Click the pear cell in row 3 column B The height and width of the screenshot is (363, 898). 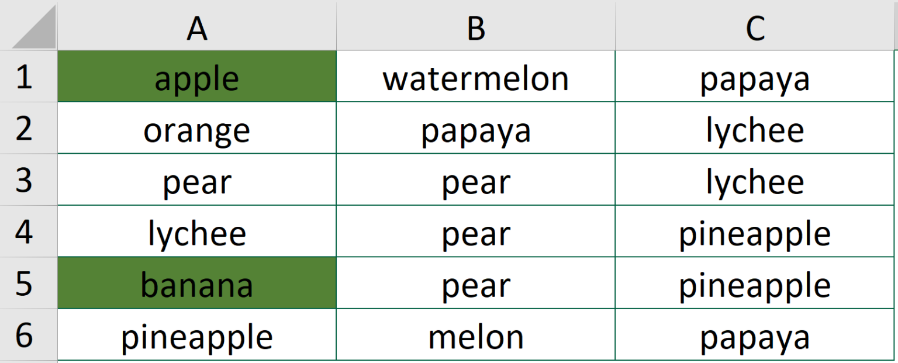pyautogui.click(x=476, y=181)
